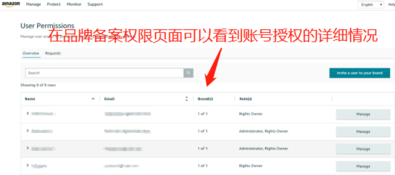The width and height of the screenshot is (395, 175).
Task: Click the Amazon logo
Action: pyautogui.click(x=11, y=5)
